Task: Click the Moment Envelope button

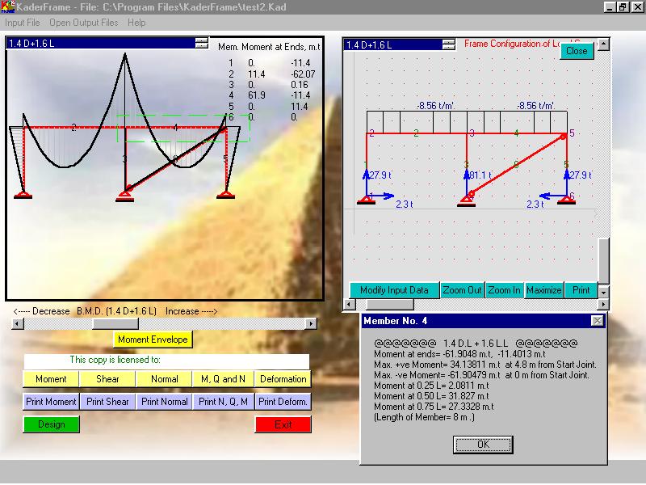Action: point(153,339)
